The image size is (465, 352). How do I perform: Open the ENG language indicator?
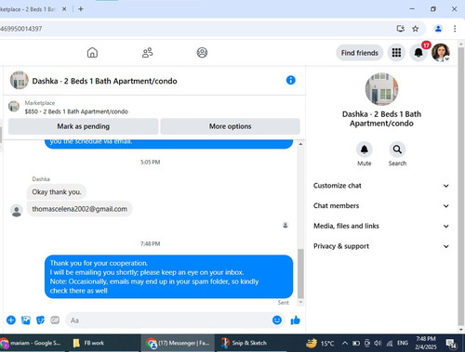[x=403, y=343]
